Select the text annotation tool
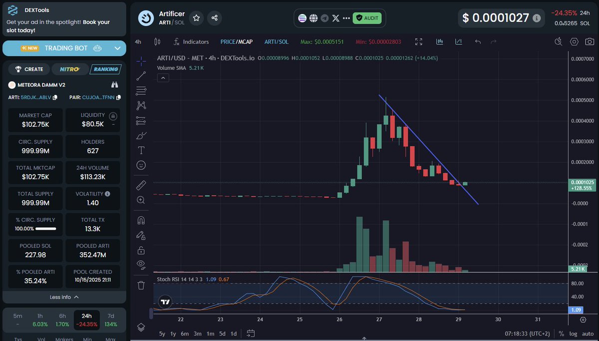Screen dimensions: 599x341 141,150
